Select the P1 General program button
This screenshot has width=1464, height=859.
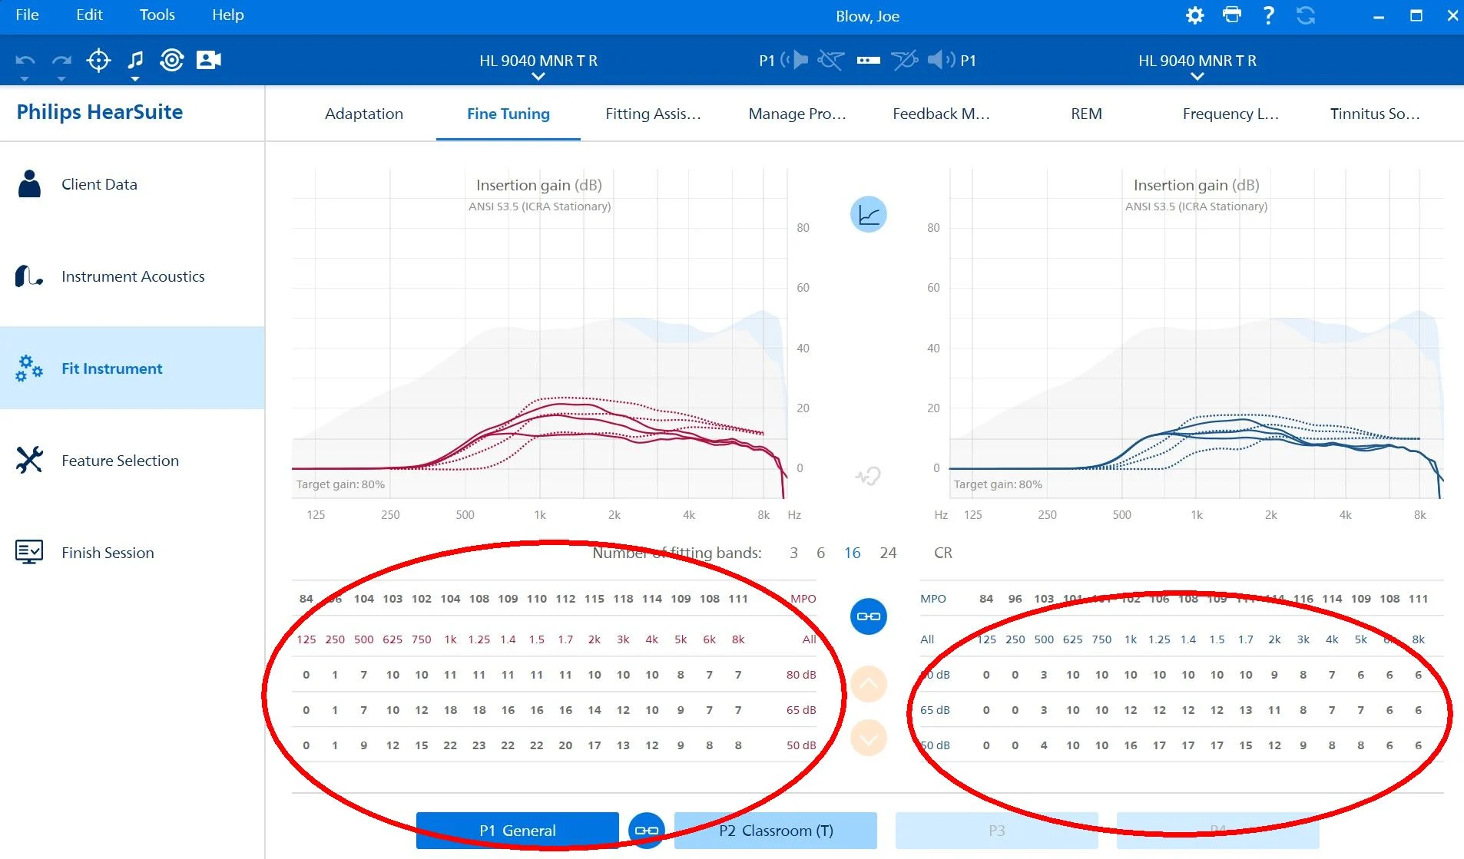pyautogui.click(x=518, y=831)
